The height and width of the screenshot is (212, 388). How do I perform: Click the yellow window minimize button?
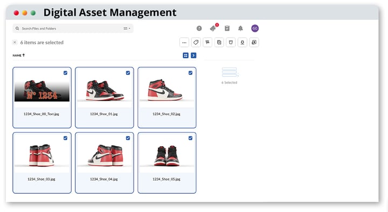[x=25, y=13]
